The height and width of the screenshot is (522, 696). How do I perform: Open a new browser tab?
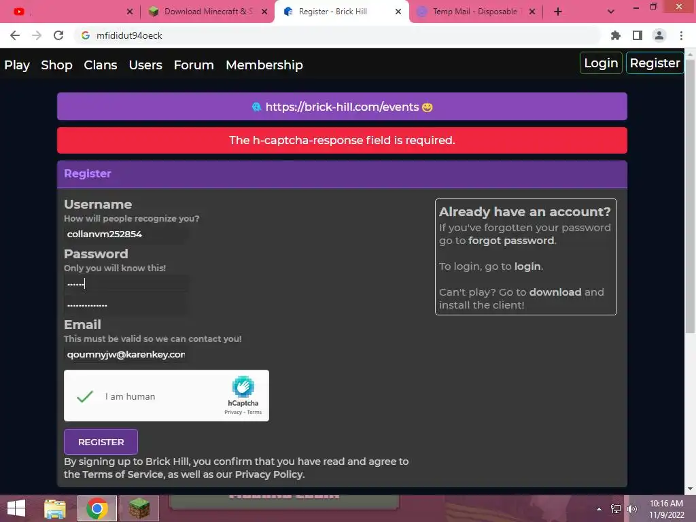(x=558, y=12)
